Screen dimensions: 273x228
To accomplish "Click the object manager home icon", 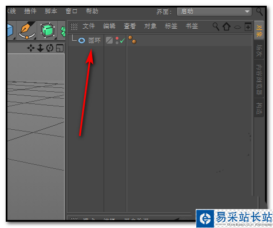I will tap(227, 26).
